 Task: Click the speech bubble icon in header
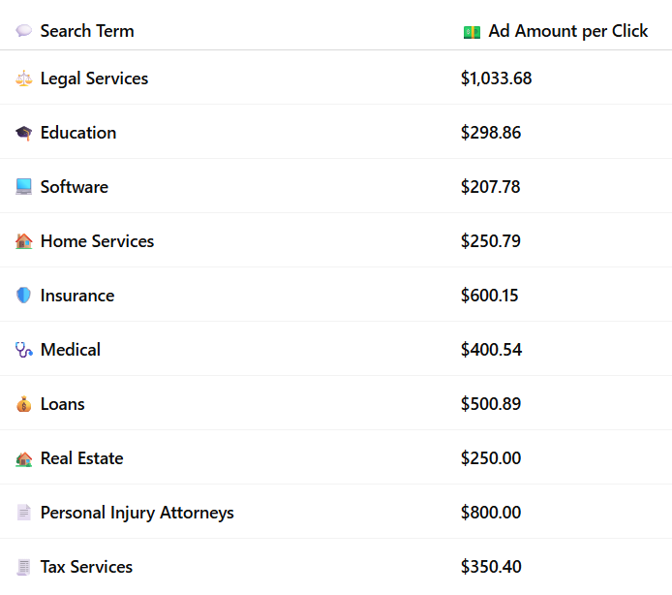point(23,31)
